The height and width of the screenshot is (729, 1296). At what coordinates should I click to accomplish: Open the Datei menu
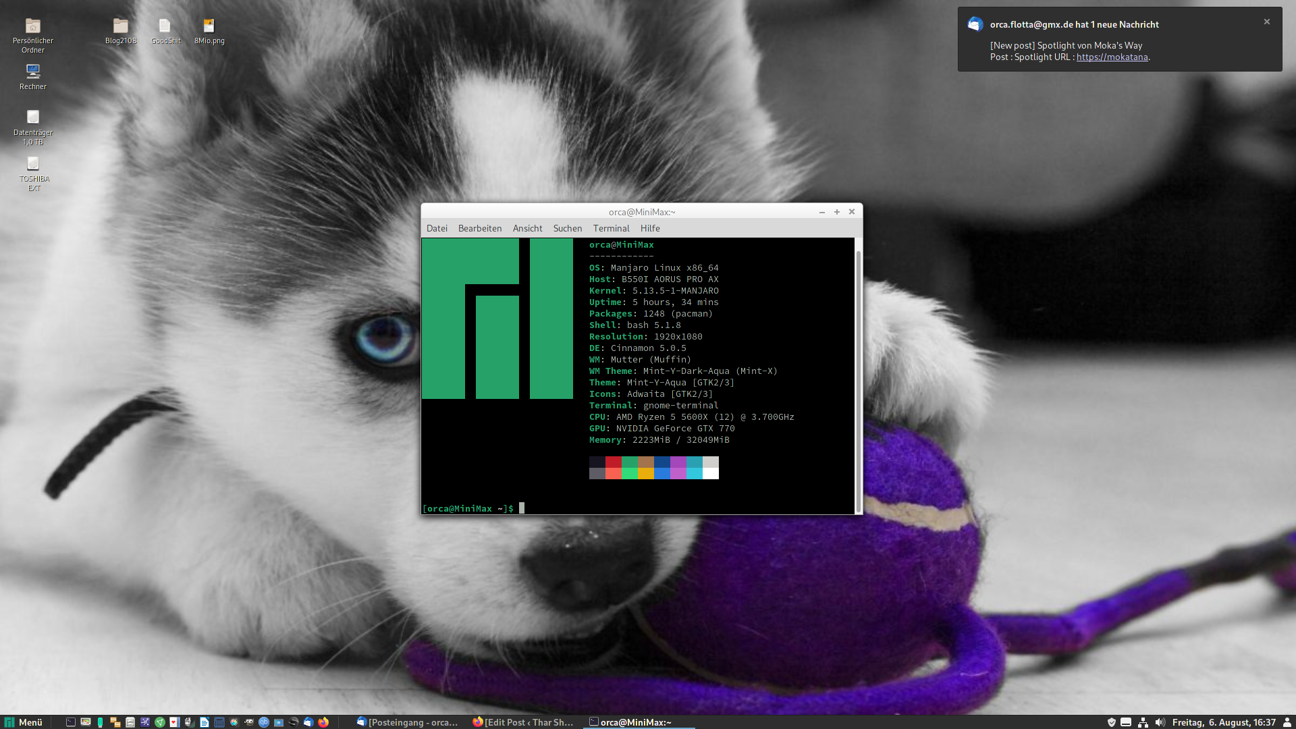[437, 228]
